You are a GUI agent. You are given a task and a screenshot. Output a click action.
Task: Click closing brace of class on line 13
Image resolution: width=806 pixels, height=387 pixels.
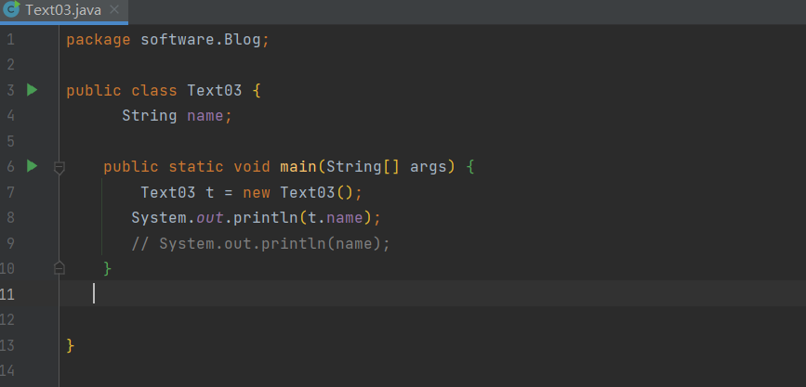coord(71,345)
